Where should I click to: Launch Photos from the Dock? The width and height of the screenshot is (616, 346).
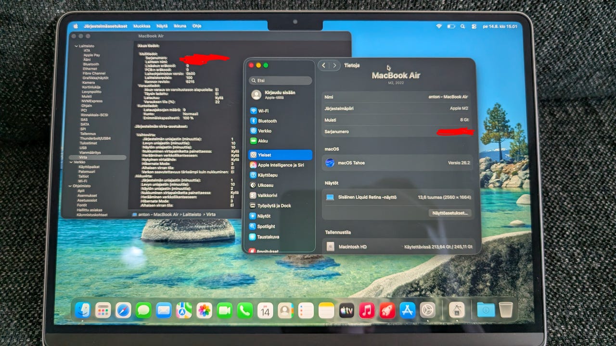(204, 310)
